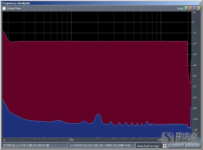Click Hold button 1 (green)
Screen dimensions: 203x150
tap(186, 8)
